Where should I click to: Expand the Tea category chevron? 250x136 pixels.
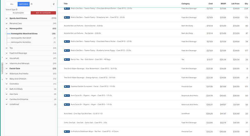click(7, 48)
